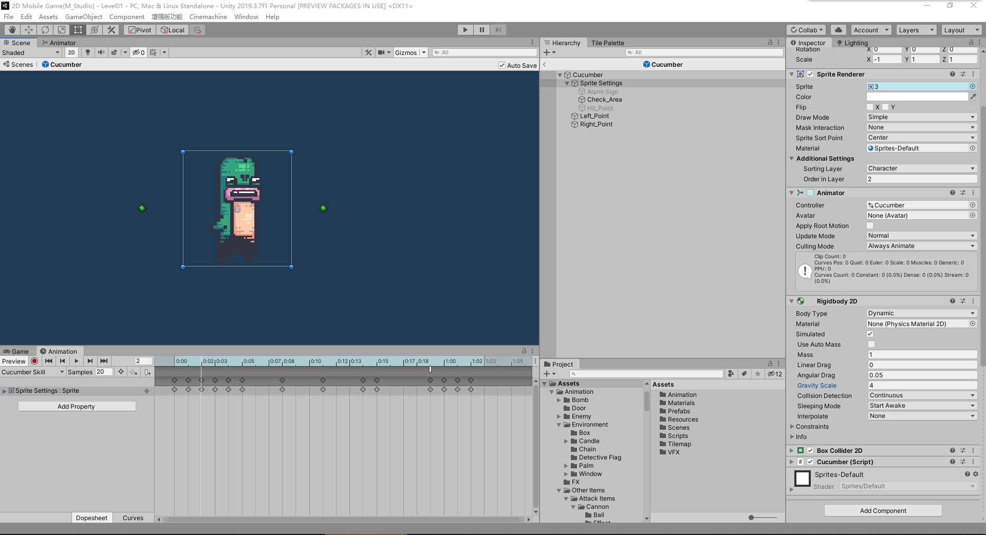Expand Constraints section
Viewport: 986px width, 535px height.
point(792,426)
